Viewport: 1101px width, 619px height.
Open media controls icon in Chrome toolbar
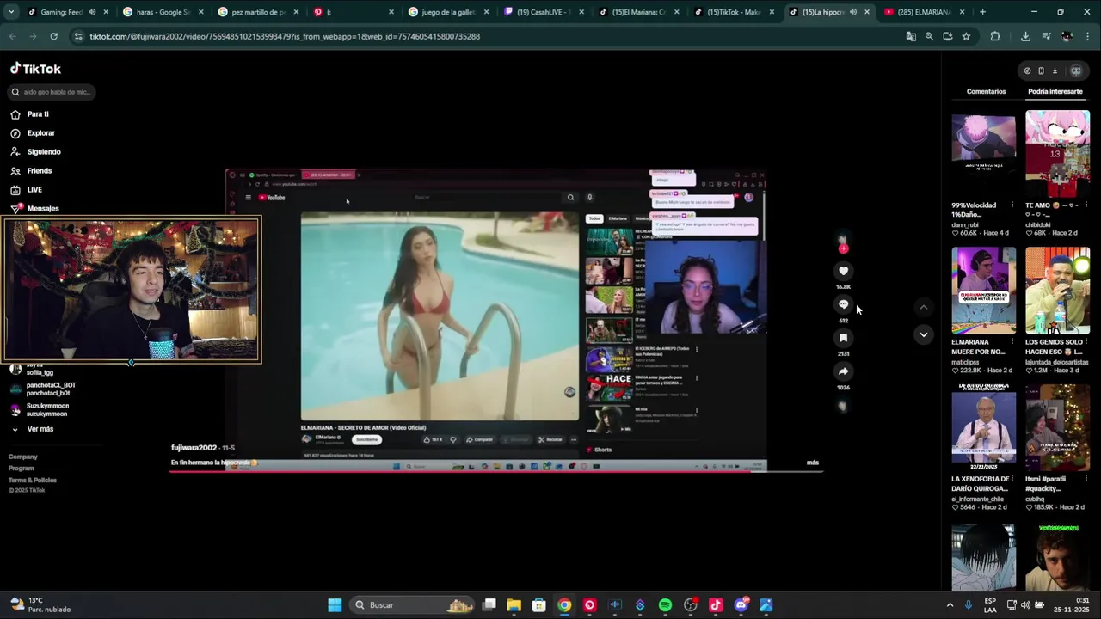tap(1046, 36)
